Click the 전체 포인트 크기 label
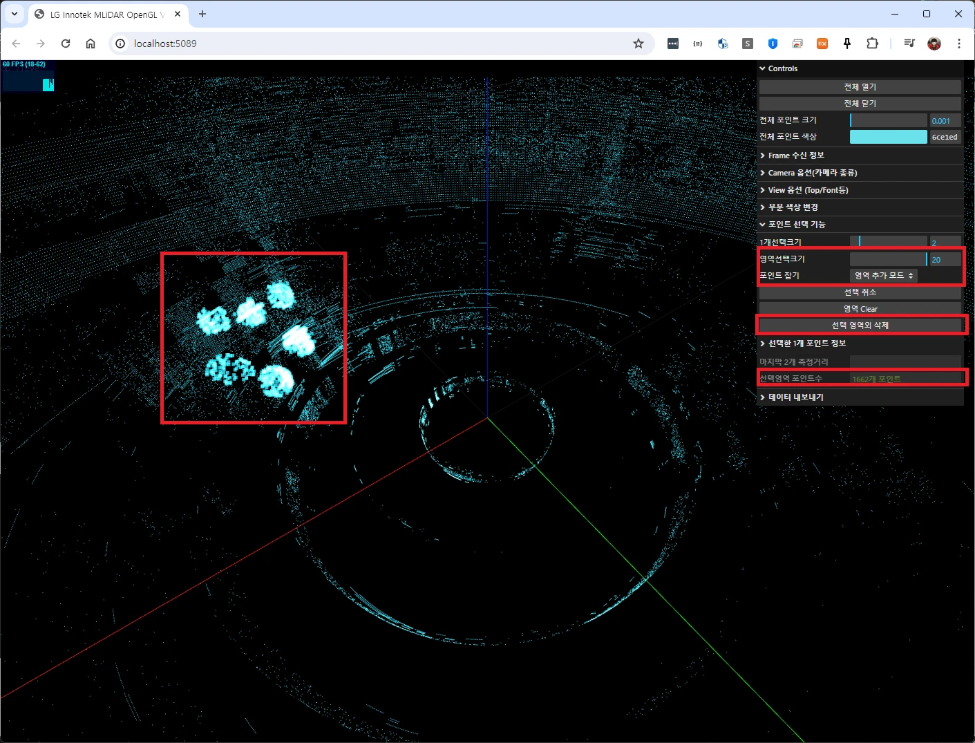The height and width of the screenshot is (743, 975). tap(788, 120)
